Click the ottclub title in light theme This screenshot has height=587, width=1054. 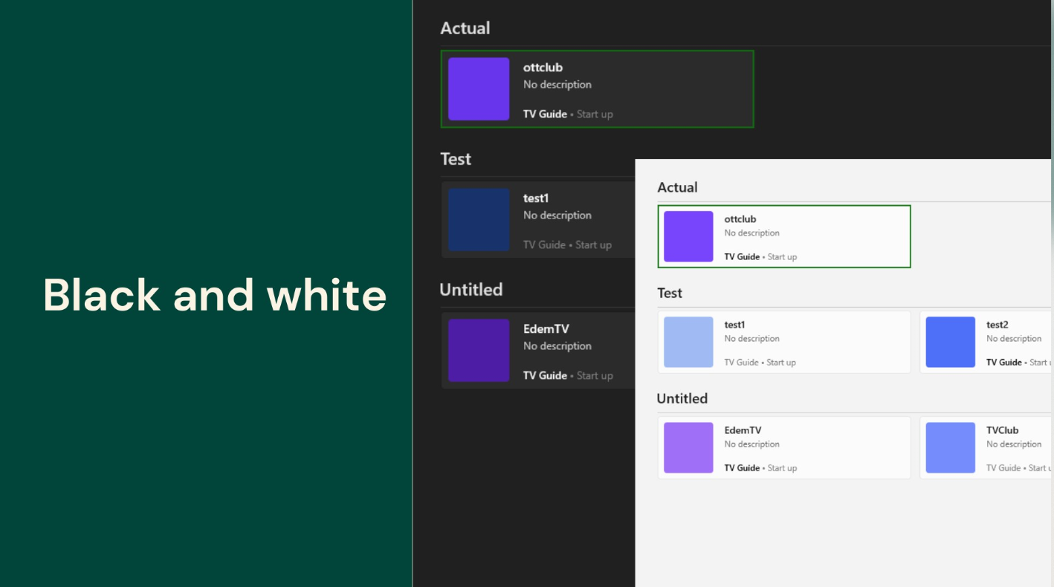click(740, 219)
